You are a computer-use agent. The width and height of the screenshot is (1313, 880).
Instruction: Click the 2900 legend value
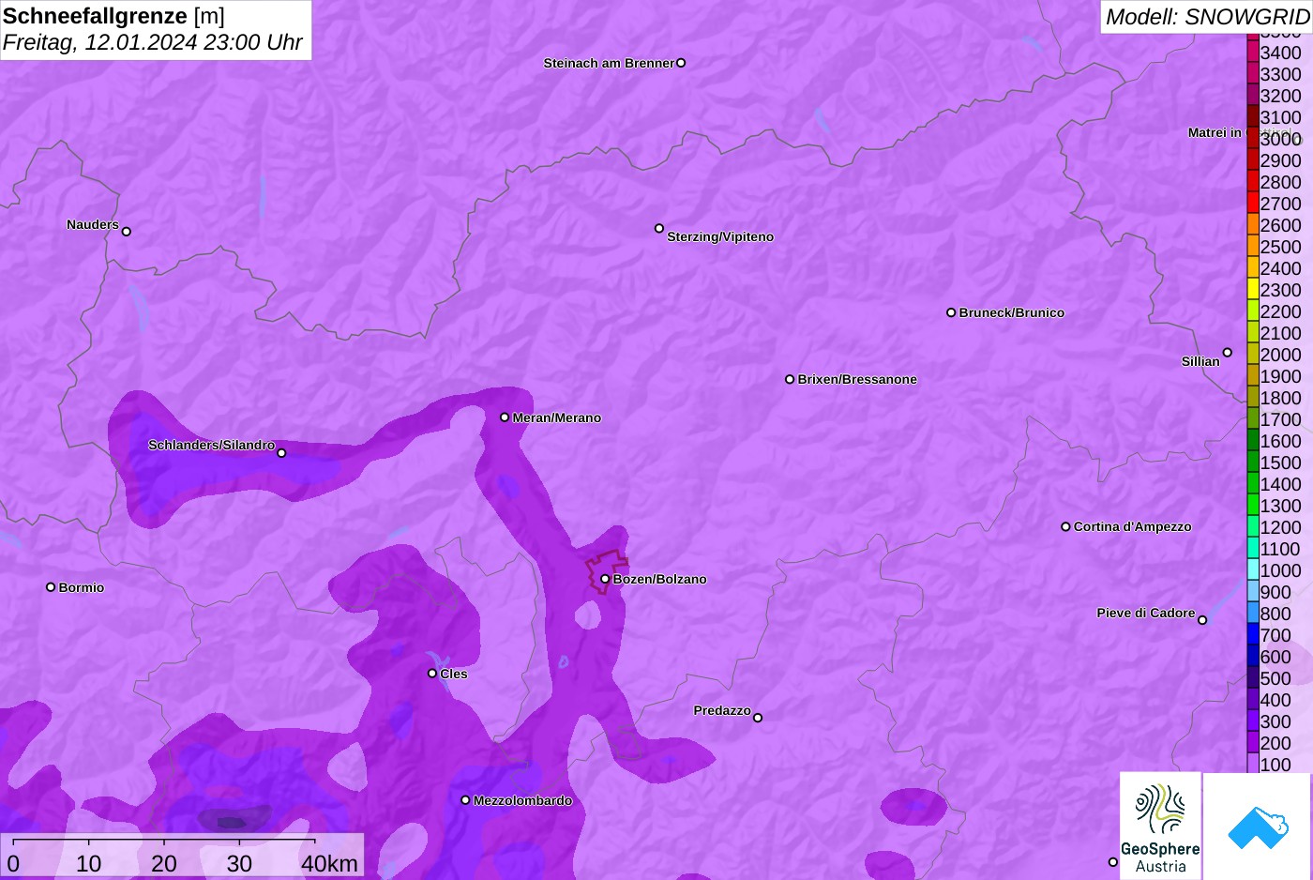[1281, 160]
